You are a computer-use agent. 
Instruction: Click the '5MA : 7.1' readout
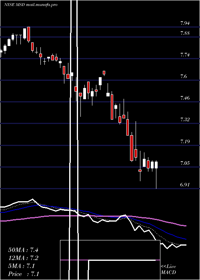point(21,266)
